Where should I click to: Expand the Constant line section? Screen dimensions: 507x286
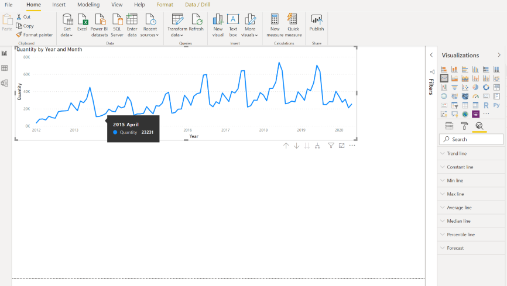tap(472, 167)
